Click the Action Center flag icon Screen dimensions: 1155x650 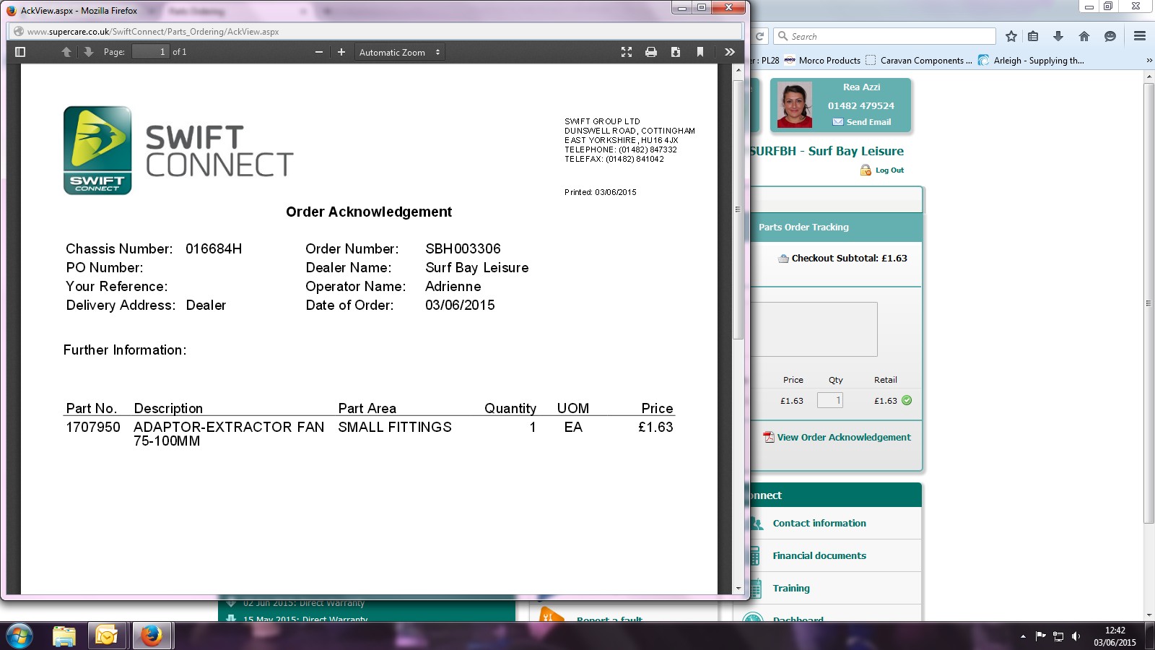(1040, 636)
